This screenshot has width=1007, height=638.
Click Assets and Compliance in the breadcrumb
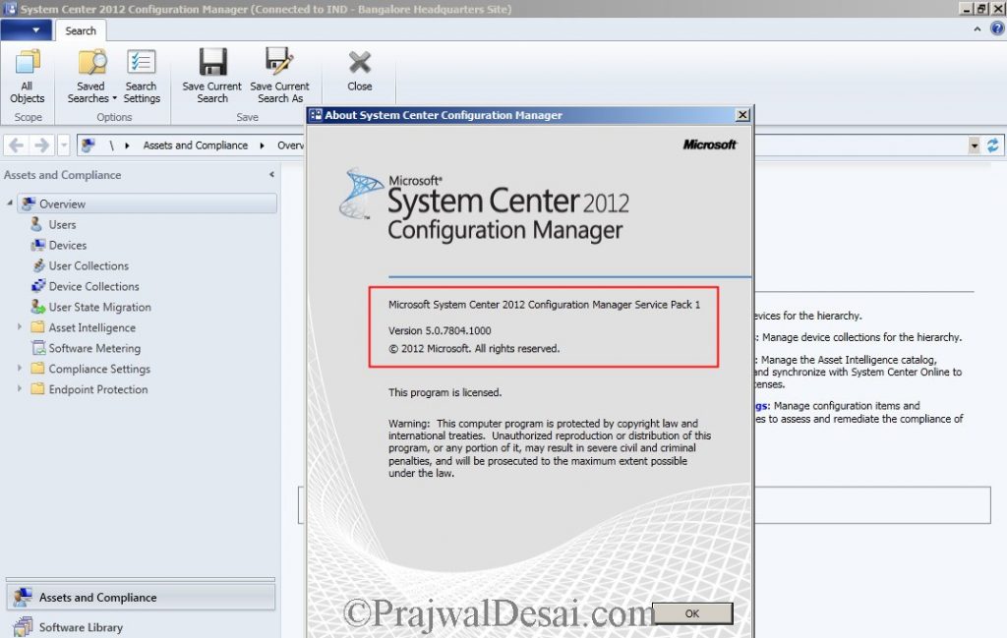pyautogui.click(x=196, y=145)
